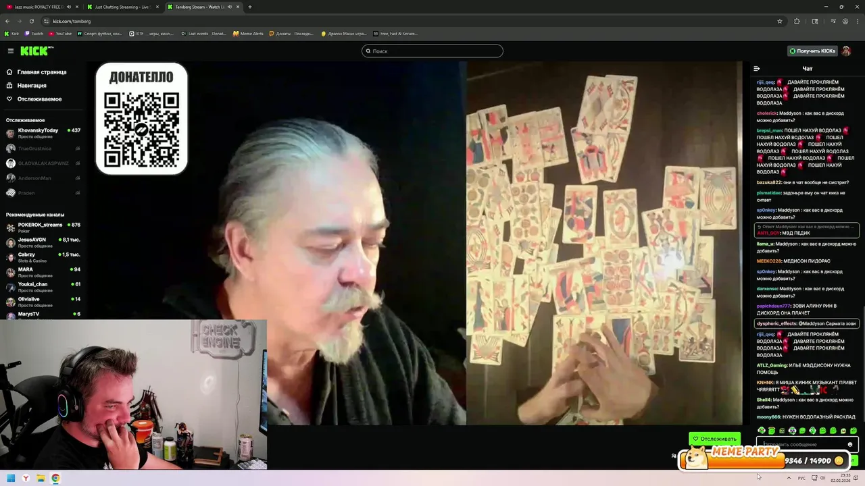The width and height of the screenshot is (865, 486).
Task: Open the Twitch bookmark
Action: tap(34, 33)
